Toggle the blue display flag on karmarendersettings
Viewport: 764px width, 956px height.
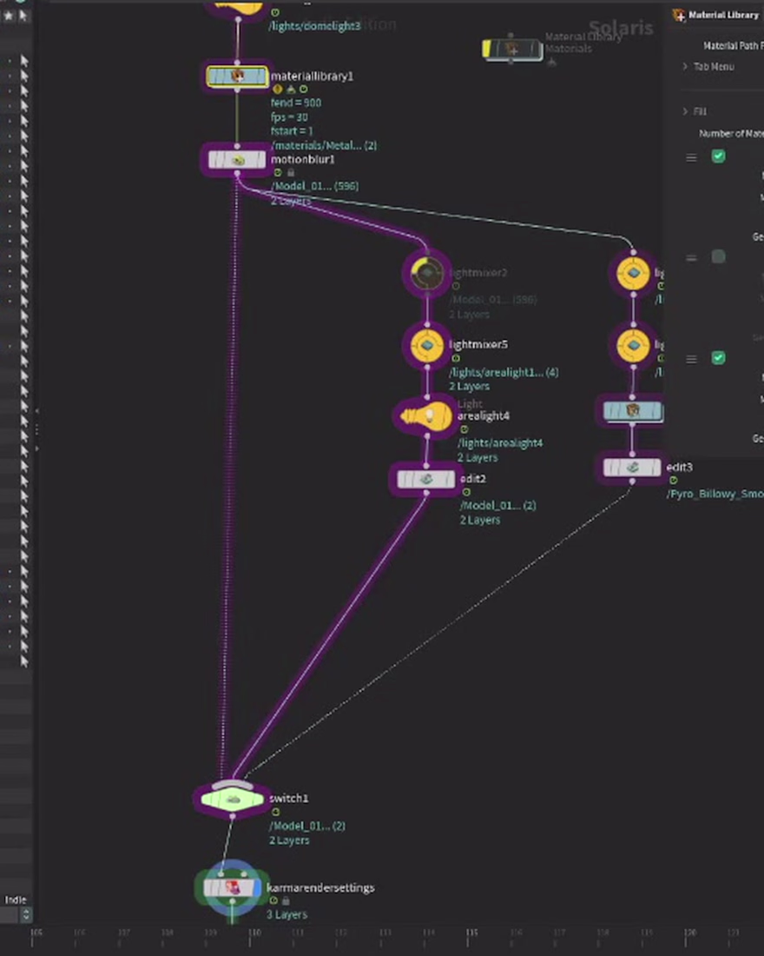[257, 887]
